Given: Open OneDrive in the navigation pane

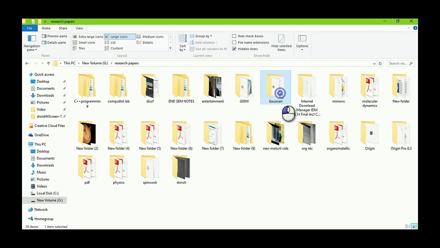Looking at the screenshot, I should [39, 135].
